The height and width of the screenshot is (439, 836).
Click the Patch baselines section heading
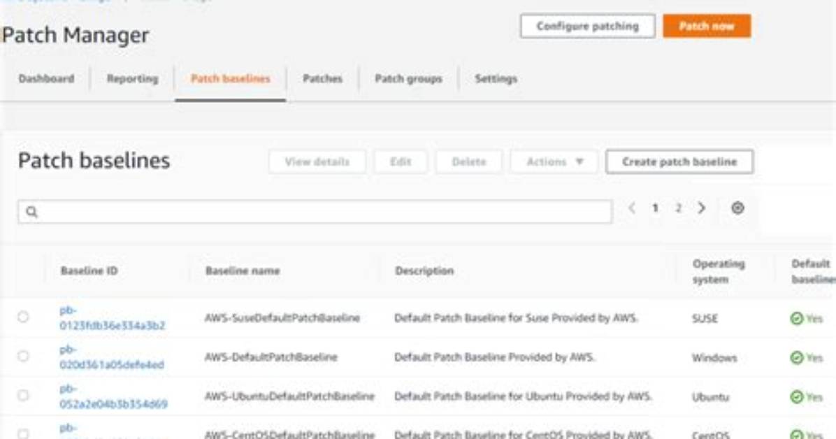94,161
